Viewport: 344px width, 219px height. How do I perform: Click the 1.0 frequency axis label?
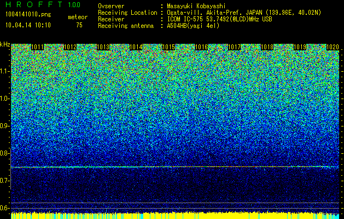tap(5, 99)
